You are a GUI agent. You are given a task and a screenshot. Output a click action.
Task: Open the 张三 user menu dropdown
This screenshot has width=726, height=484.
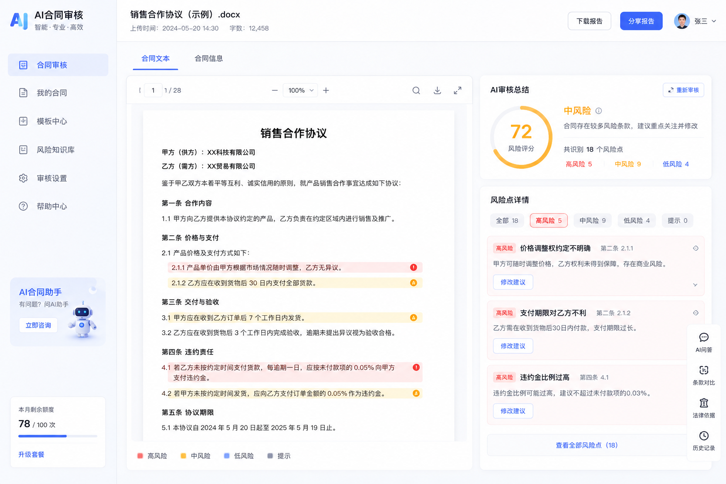pyautogui.click(x=705, y=21)
